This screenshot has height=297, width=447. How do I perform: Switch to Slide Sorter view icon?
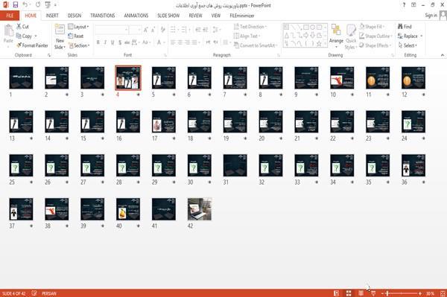coord(349,293)
